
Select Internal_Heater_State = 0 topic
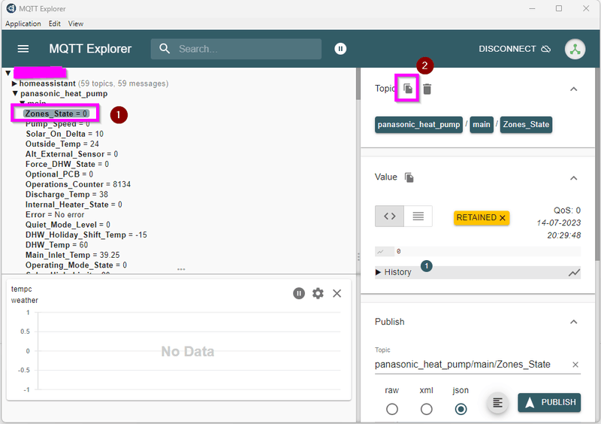74,204
